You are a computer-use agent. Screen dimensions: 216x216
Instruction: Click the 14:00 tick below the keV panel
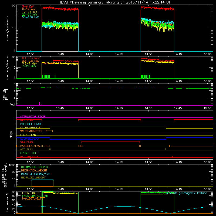click(x=90, y=54)
